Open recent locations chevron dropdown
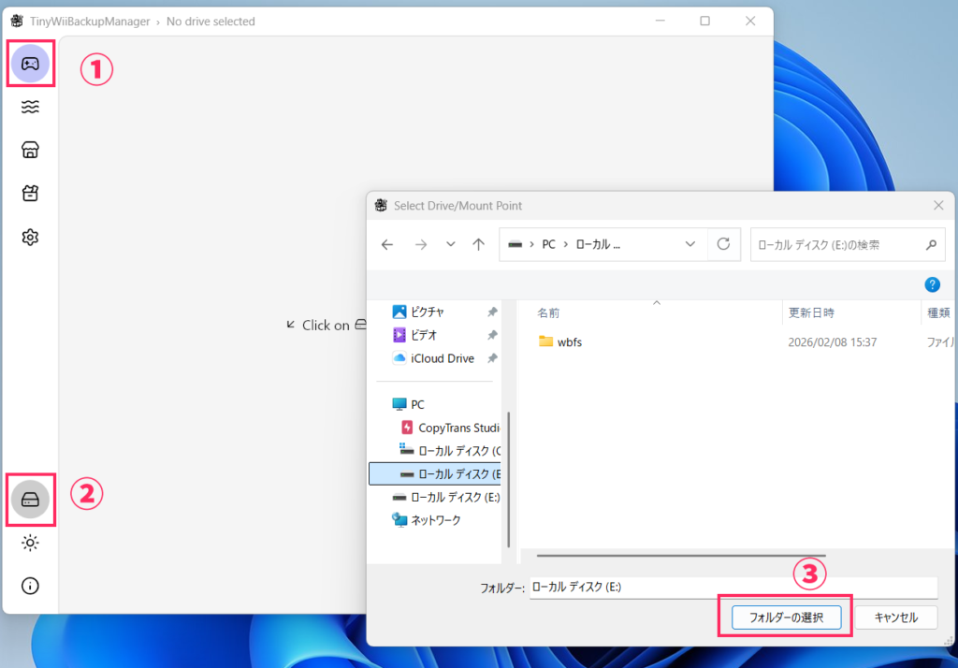Screen dimensions: 958x668 (450, 244)
